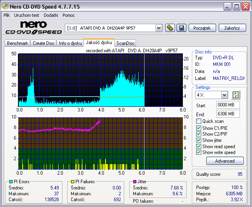Toggle the Quick scan checkbox

(x=198, y=121)
